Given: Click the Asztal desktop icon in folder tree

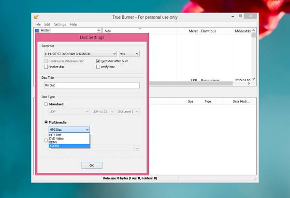Looking at the screenshot, I should 37,30.
